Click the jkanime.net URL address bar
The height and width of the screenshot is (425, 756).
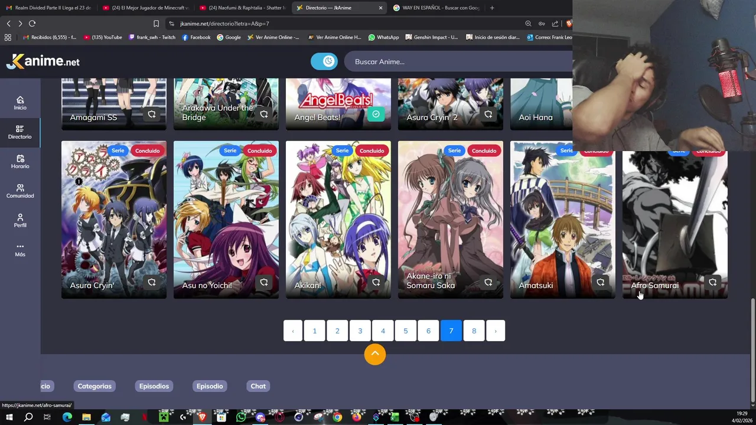click(224, 24)
